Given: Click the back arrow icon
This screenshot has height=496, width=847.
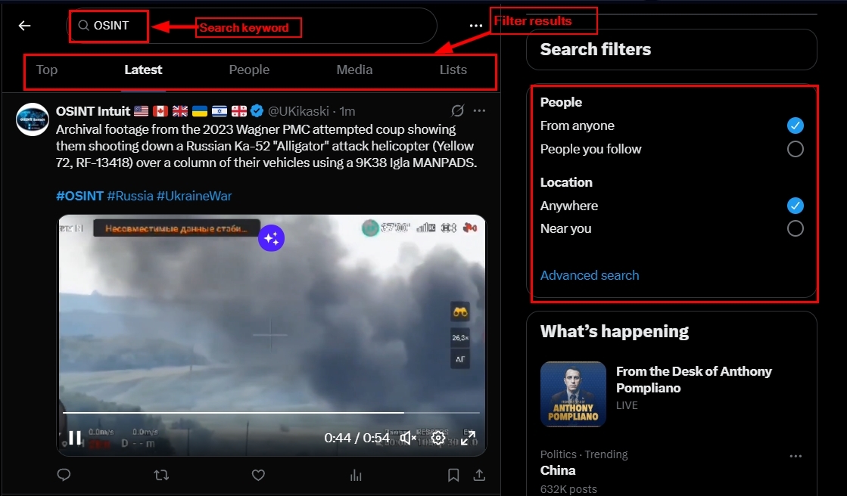Looking at the screenshot, I should (x=24, y=26).
